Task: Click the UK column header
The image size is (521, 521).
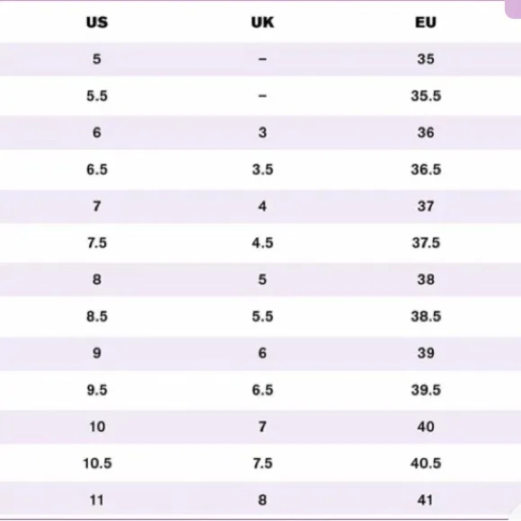Action: point(262,22)
